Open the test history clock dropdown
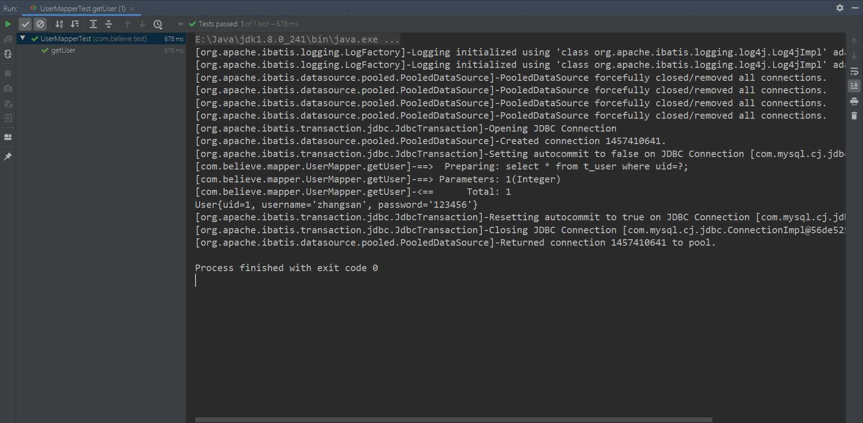 pos(158,24)
